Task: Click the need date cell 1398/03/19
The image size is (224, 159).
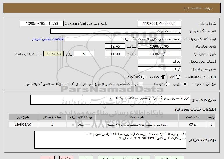Action: point(23,125)
